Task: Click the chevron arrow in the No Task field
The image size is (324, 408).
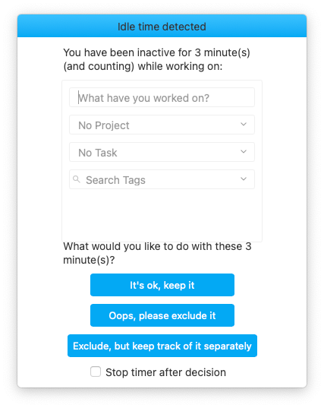Action: click(244, 152)
